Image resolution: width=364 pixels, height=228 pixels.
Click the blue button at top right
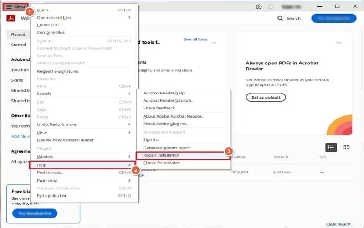(x=334, y=18)
